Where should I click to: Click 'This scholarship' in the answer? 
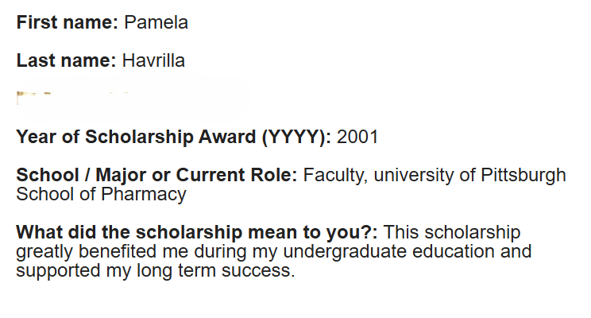click(x=452, y=232)
